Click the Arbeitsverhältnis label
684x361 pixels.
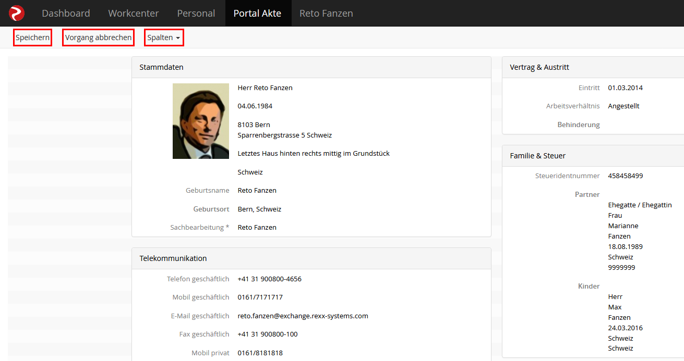click(x=573, y=106)
